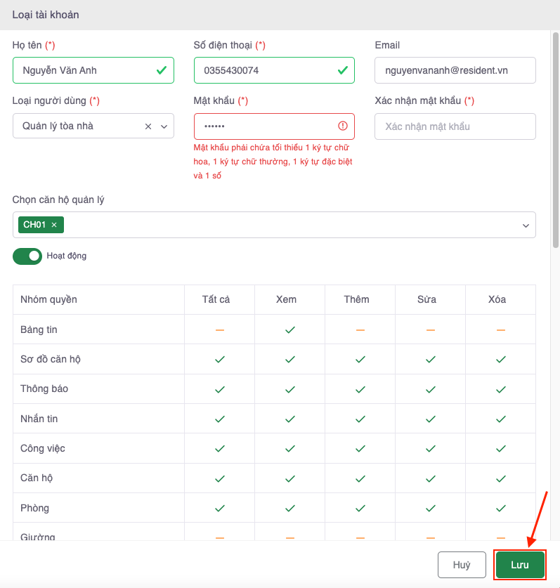
Task: Click the Xóa dash icon for Bảng tin
Action: pyautogui.click(x=500, y=329)
